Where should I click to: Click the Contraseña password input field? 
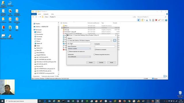point(105,46)
